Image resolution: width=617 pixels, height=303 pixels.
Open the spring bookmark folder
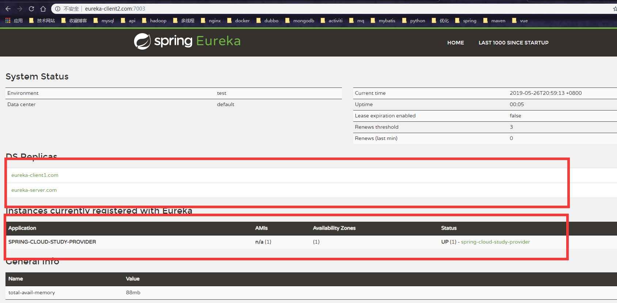466,21
